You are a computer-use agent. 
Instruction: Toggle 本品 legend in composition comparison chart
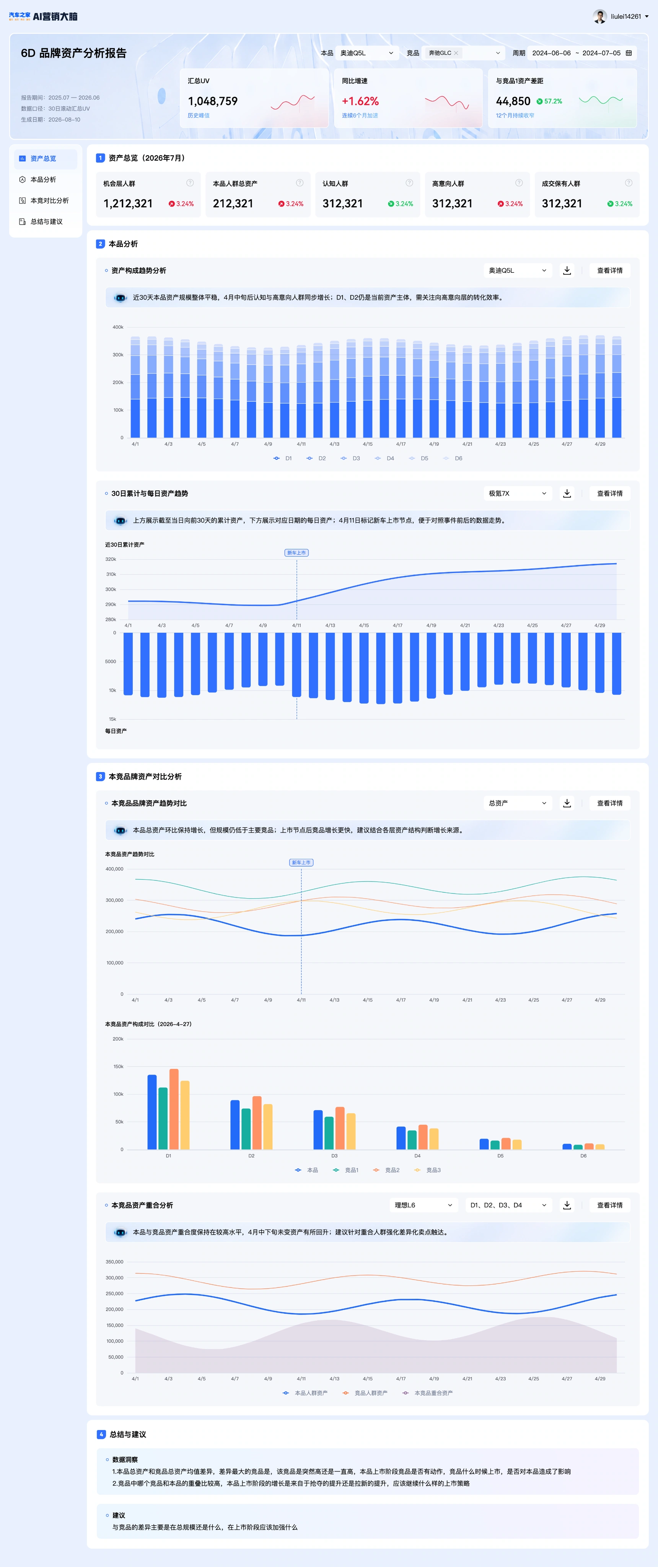[306, 1170]
